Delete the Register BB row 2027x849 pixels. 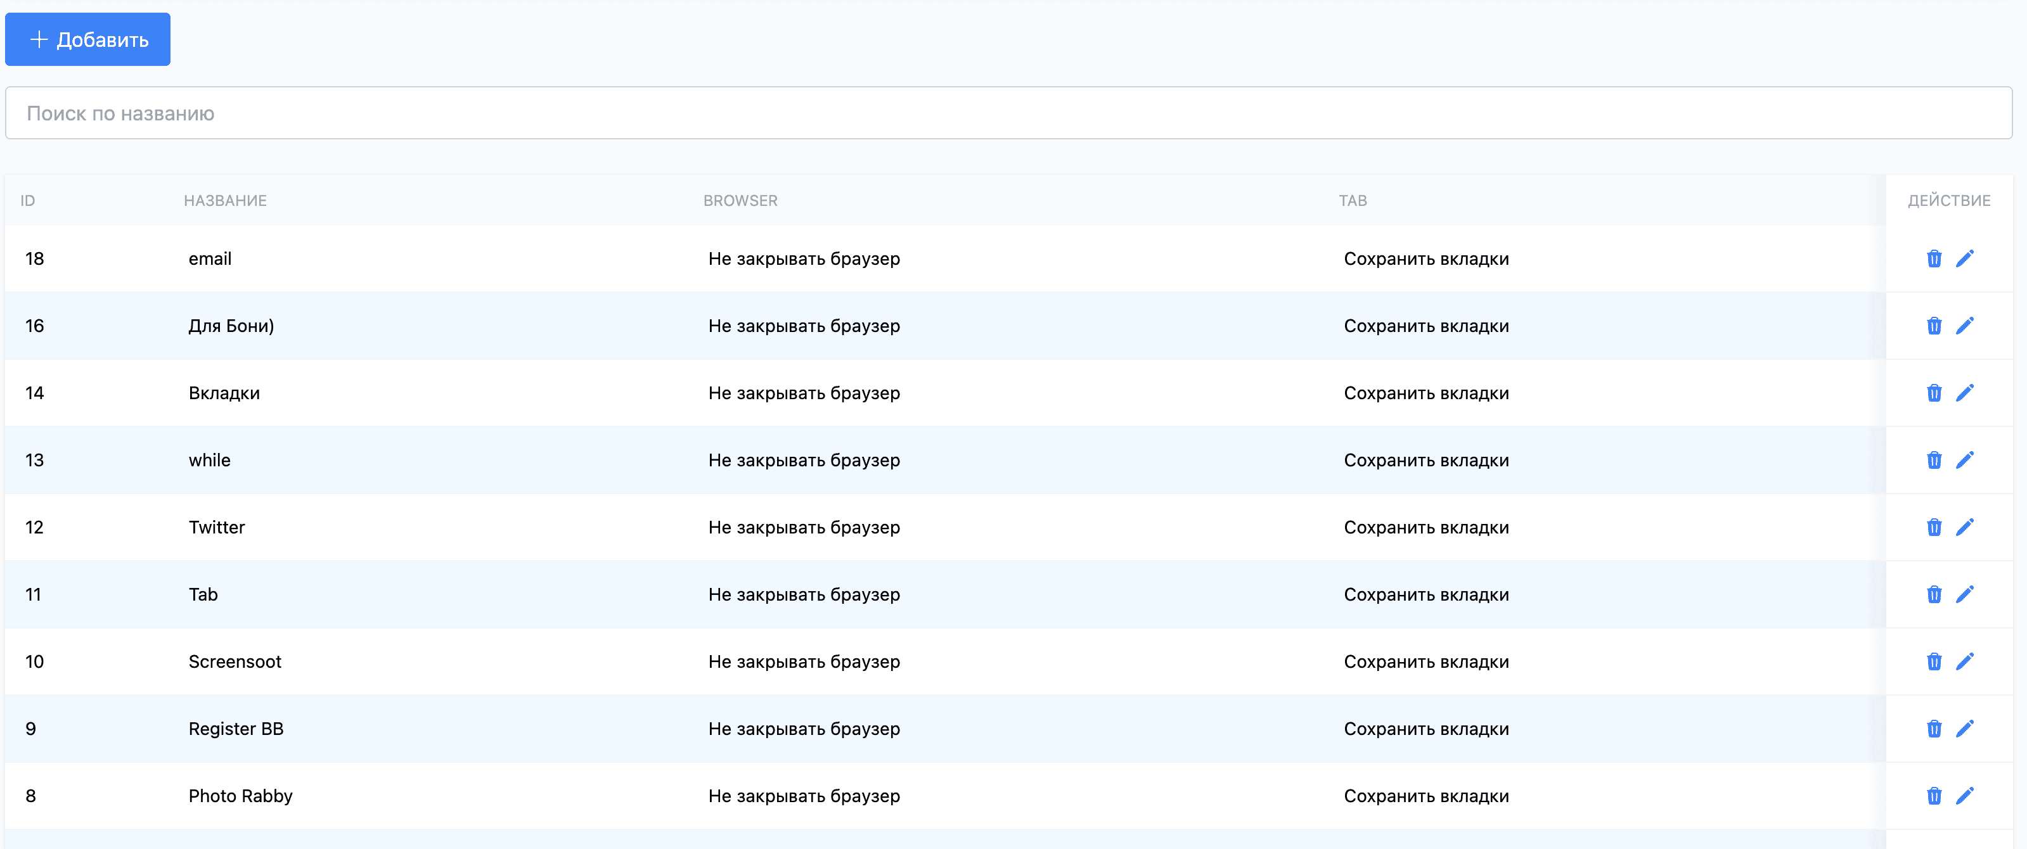click(x=1933, y=729)
